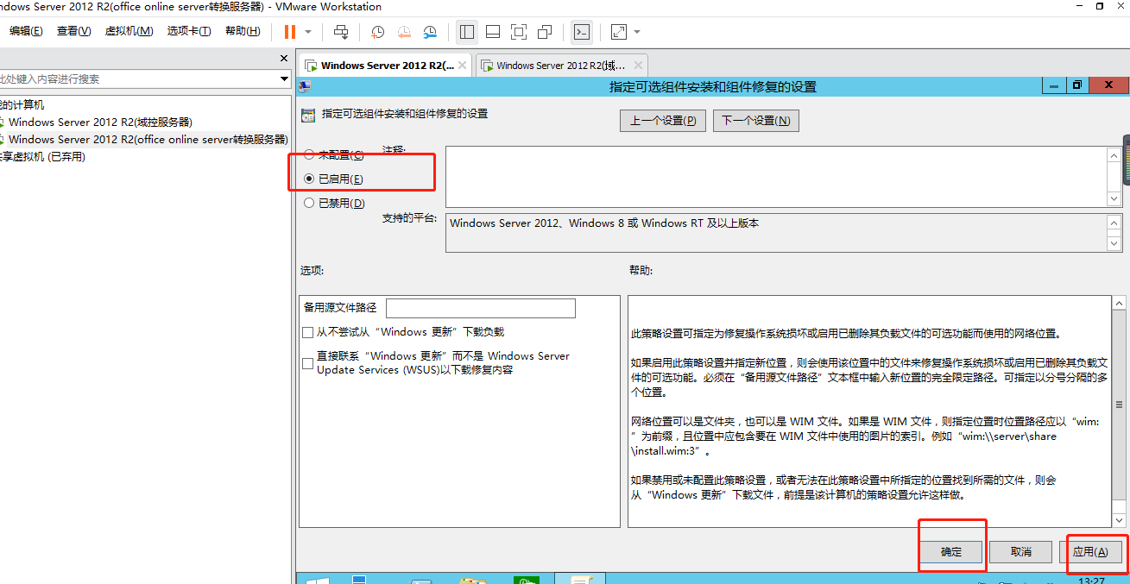The width and height of the screenshot is (1130, 584).
Task: Confirm with the 确定 button
Action: tap(950, 552)
